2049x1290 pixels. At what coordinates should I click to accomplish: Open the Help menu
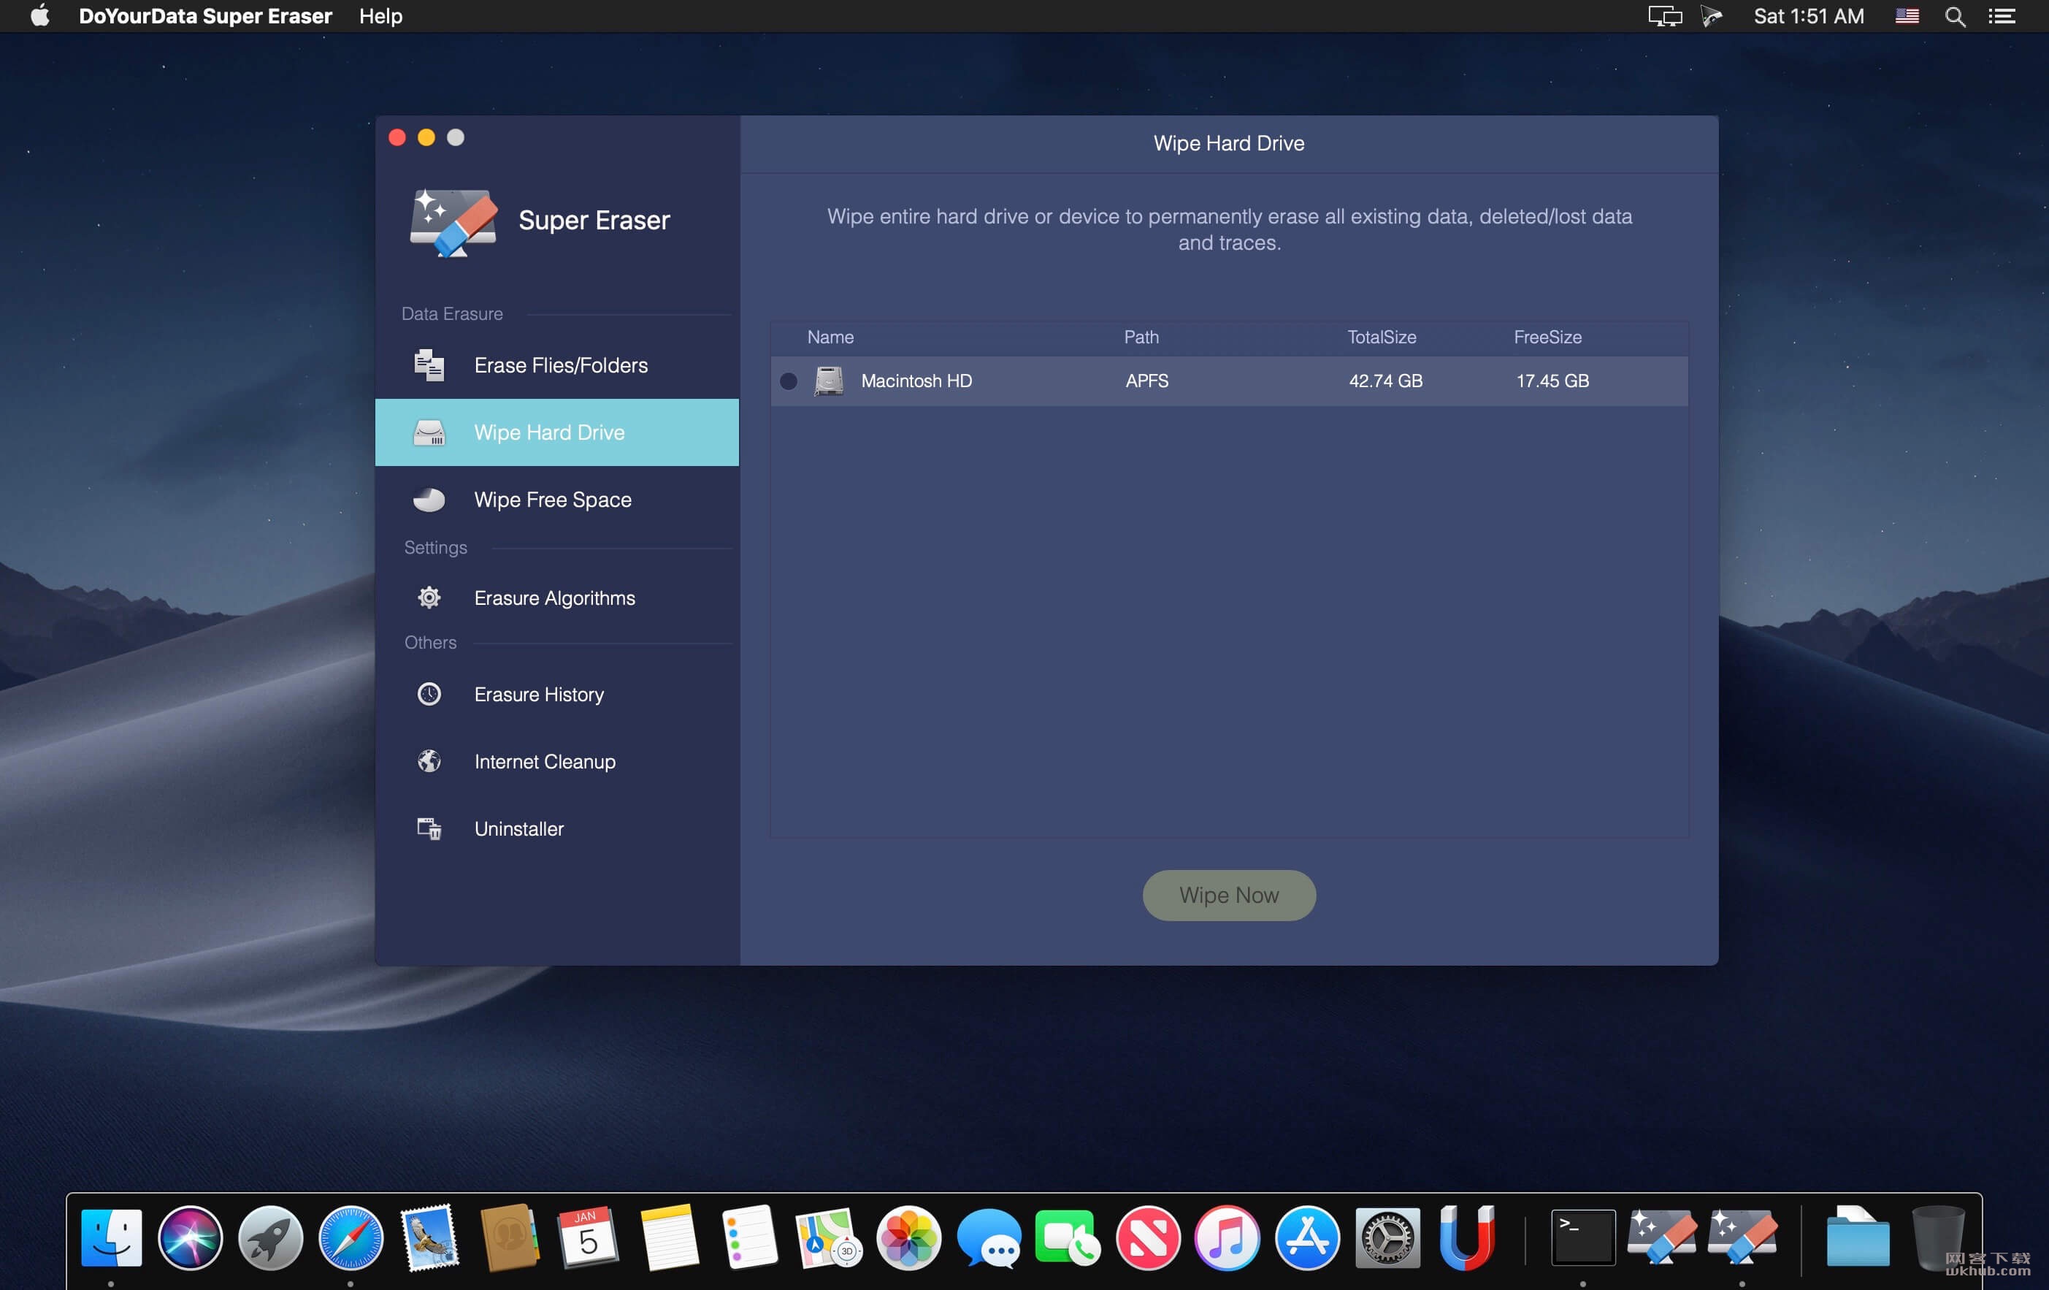(380, 16)
